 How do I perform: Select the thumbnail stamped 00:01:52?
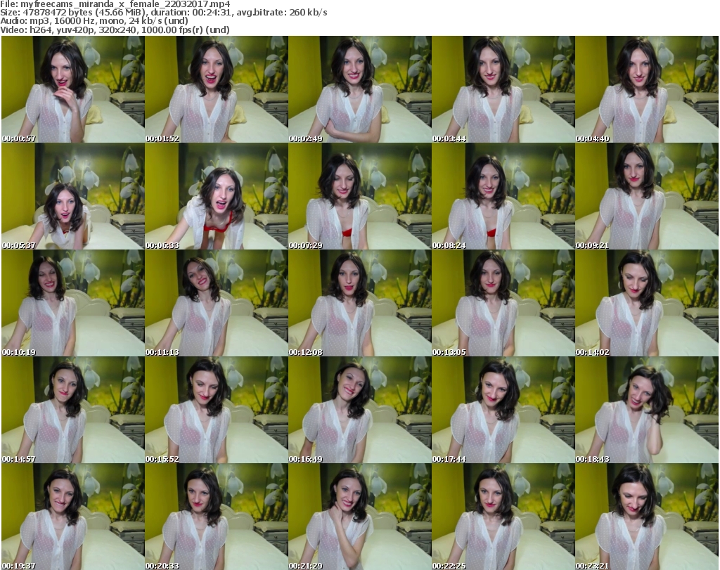coord(217,89)
